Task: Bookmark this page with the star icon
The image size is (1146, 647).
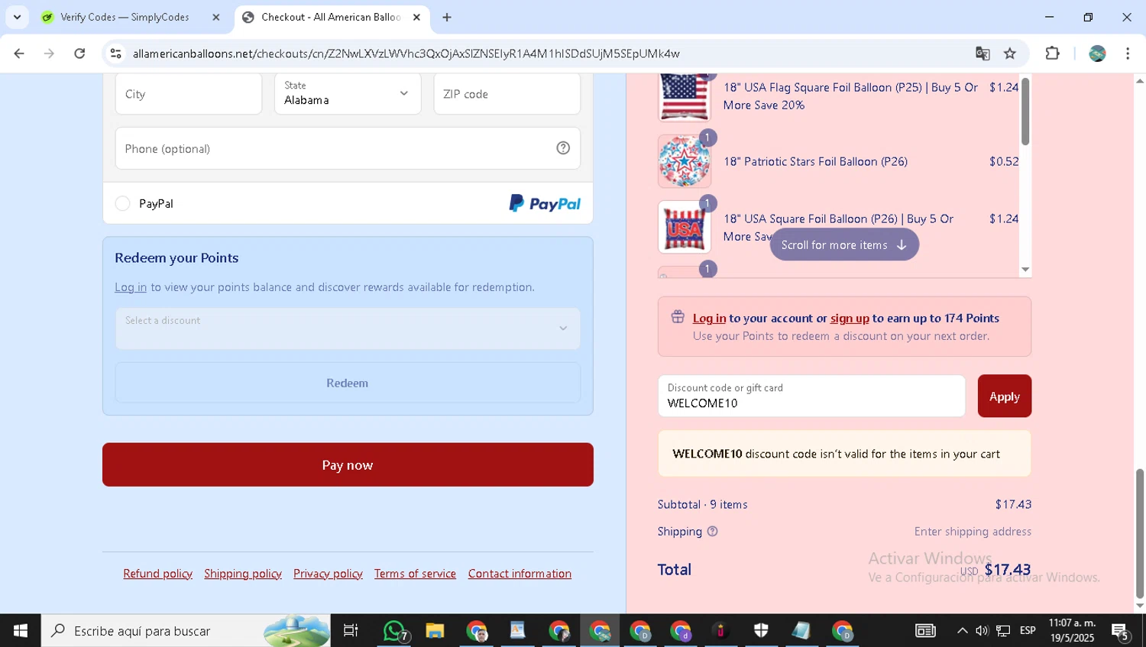Action: (x=1010, y=53)
